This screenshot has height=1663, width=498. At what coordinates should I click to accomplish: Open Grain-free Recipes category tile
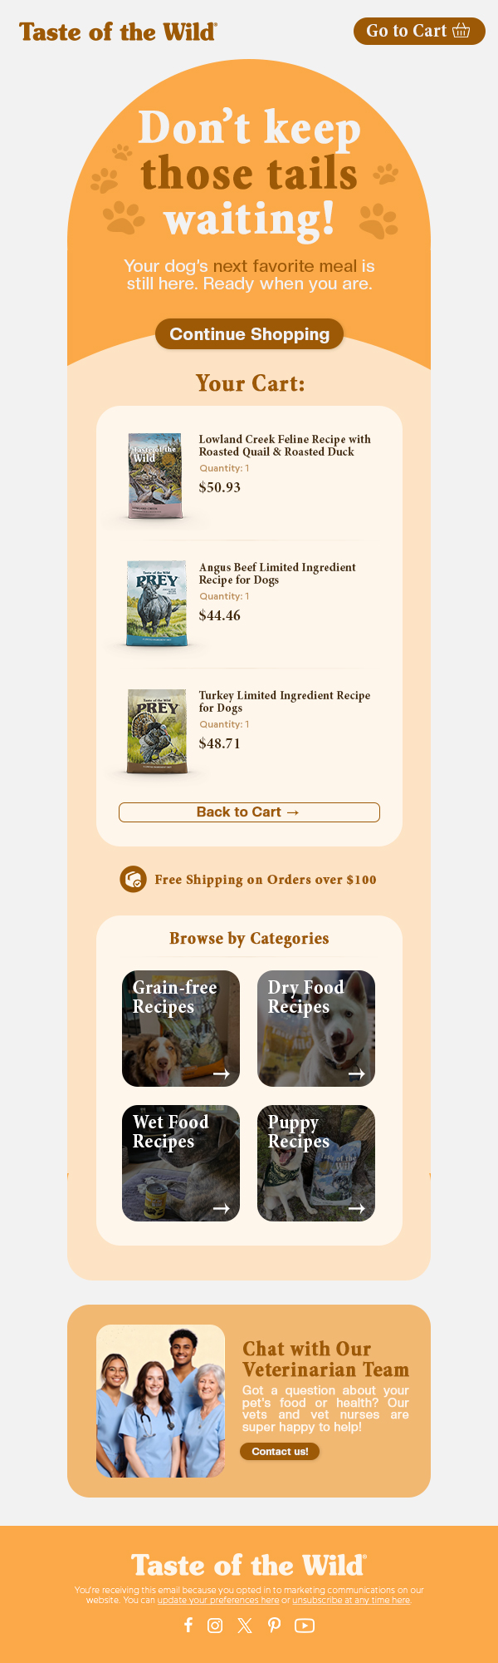tap(181, 1029)
